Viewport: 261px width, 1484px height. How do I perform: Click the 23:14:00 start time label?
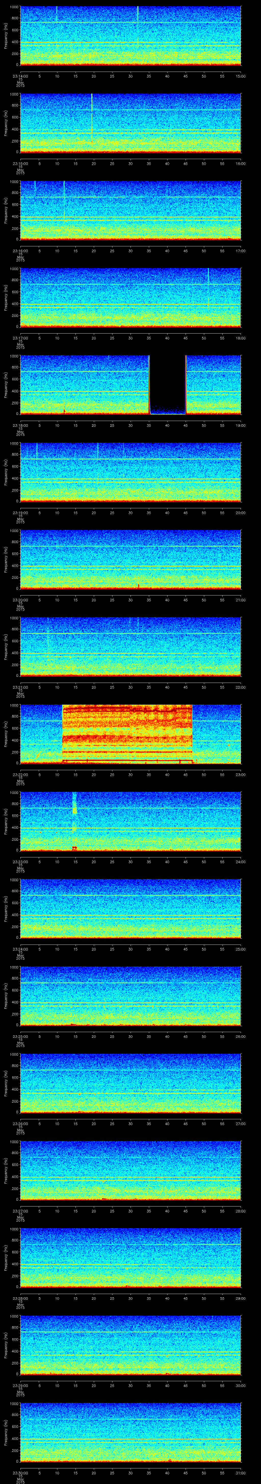[x=20, y=76]
